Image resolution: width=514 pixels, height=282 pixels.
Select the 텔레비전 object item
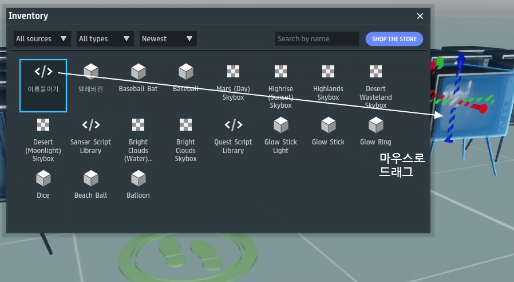(x=91, y=79)
